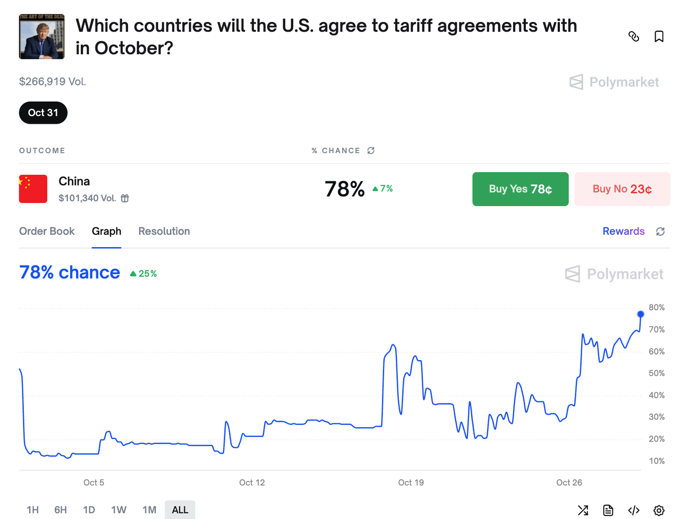680x519 pixels.
Task: Select the 1D time range
Action: (89, 510)
